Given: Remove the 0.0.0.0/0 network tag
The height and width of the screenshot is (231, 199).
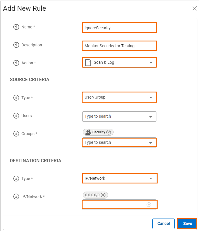Looking at the screenshot, I should click(x=103, y=195).
